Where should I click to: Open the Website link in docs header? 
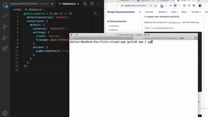pos(163,12)
